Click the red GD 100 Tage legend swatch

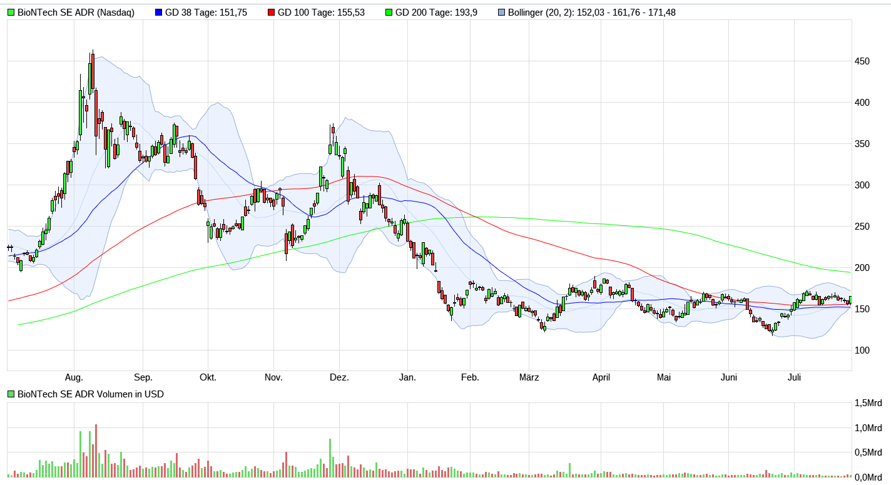tap(271, 13)
